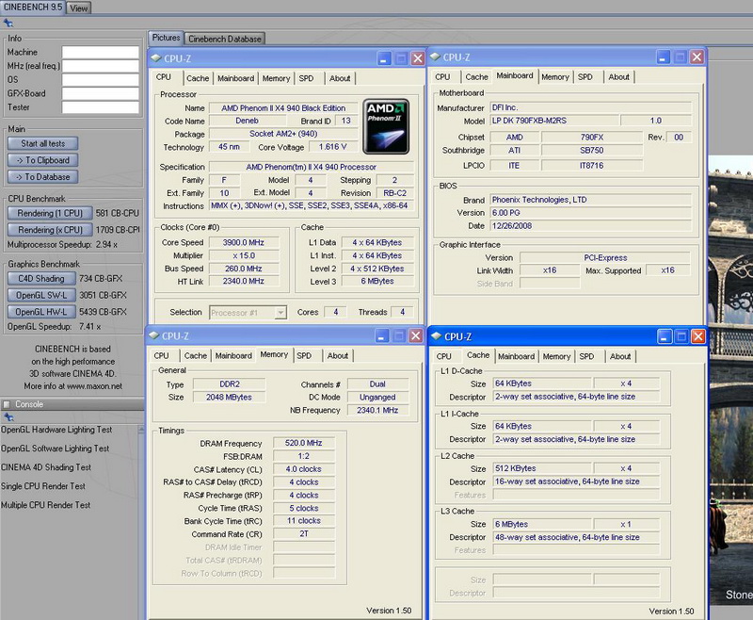The image size is (753, 620).
Task: Open the SPD tab in the Mainboard CPU-Z window
Action: coord(585,77)
